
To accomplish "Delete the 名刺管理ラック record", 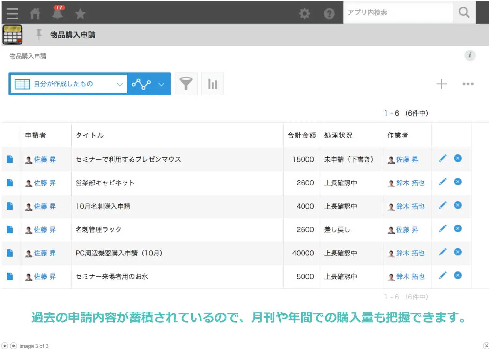I will pos(458,229).
